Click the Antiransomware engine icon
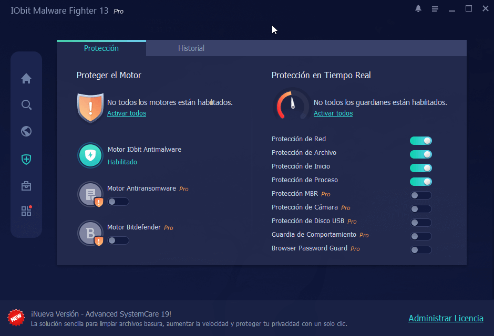The image size is (494, 336). 91,194
